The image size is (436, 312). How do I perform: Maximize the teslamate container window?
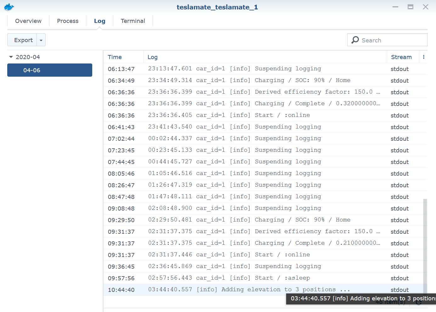[411, 7]
